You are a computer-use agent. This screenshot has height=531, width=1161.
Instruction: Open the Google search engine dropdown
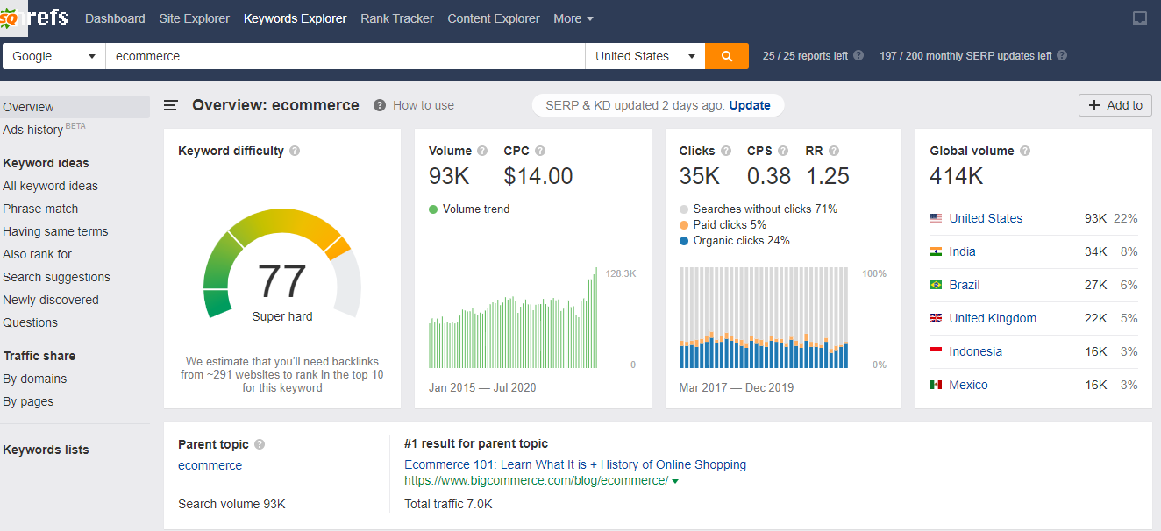pyautogui.click(x=53, y=55)
